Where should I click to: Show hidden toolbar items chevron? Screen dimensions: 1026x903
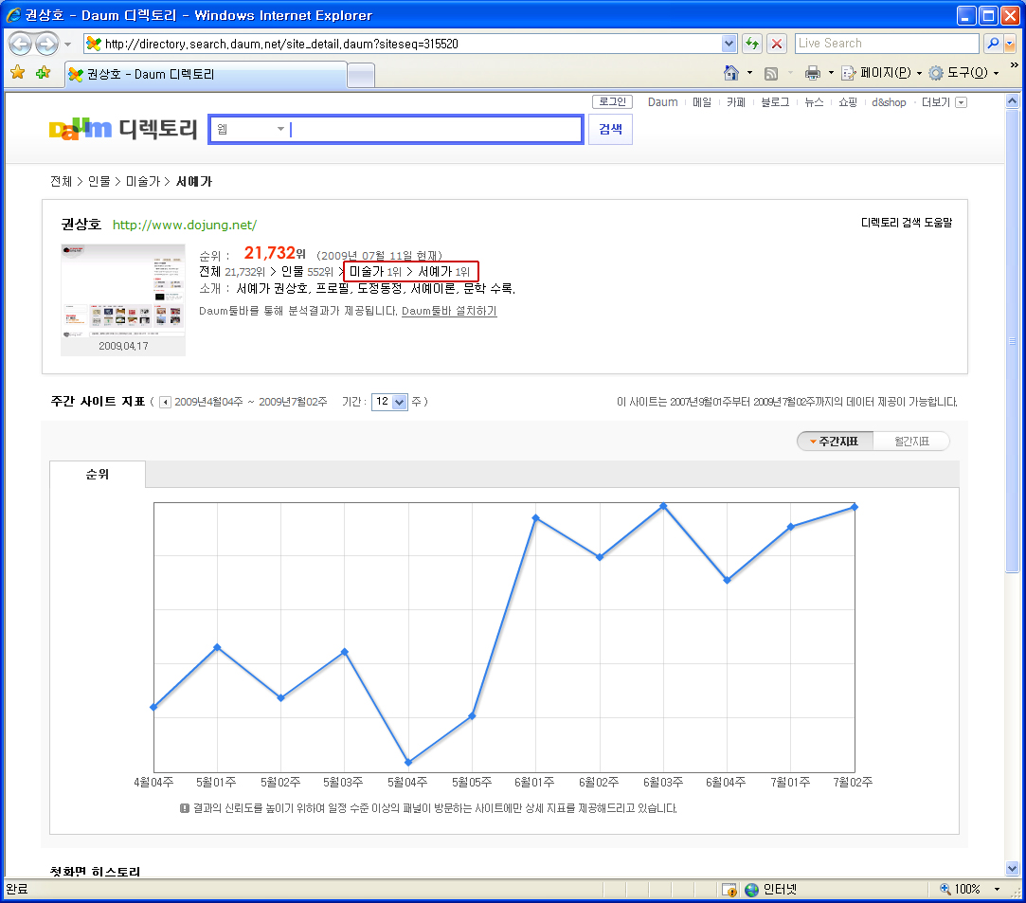tap(1015, 65)
